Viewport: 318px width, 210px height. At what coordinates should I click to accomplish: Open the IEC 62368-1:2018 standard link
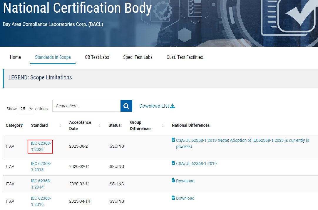41,166
